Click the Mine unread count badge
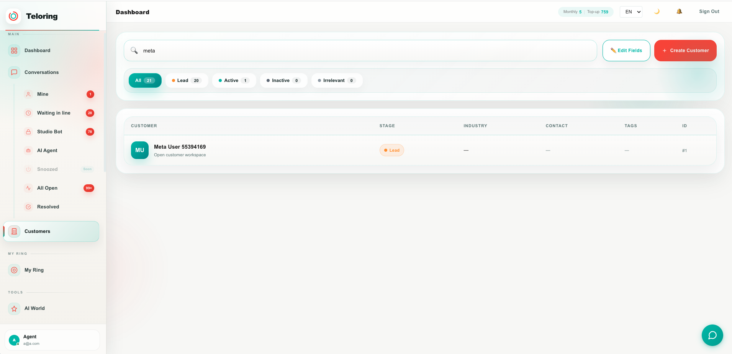This screenshot has width=732, height=354. pyautogui.click(x=90, y=94)
